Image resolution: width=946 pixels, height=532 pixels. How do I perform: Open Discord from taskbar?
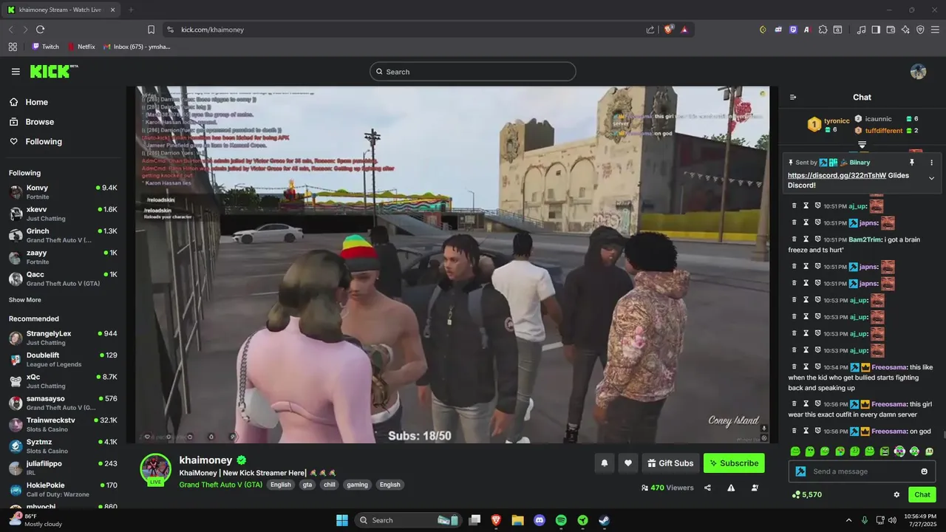[540, 520]
